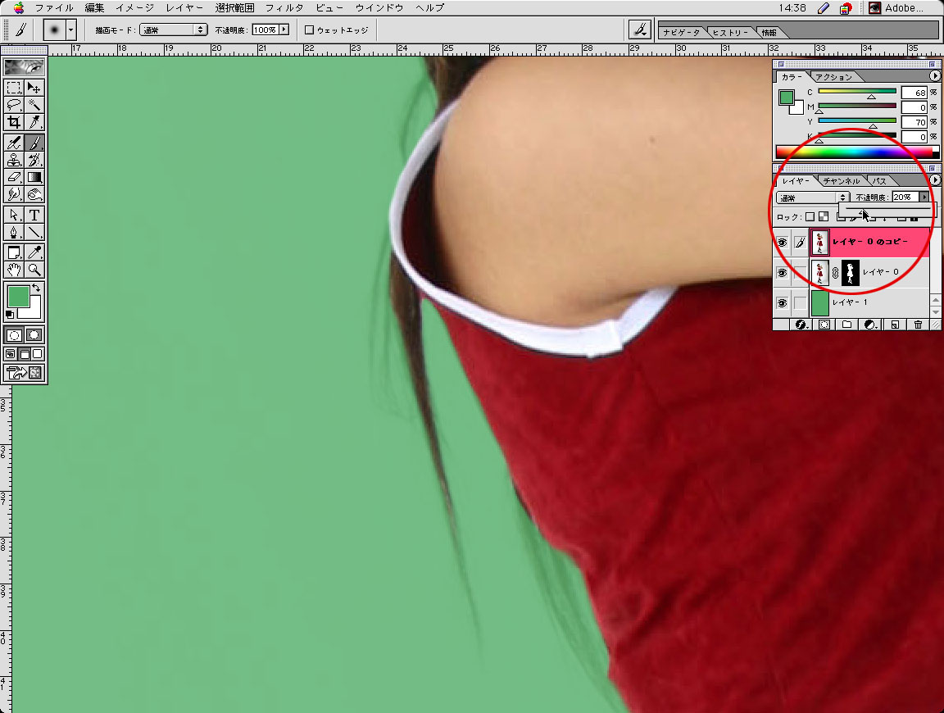This screenshot has width=944, height=713.
Task: Open the new adjustment layer menu
Action: (870, 325)
